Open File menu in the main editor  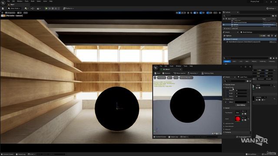8,1
